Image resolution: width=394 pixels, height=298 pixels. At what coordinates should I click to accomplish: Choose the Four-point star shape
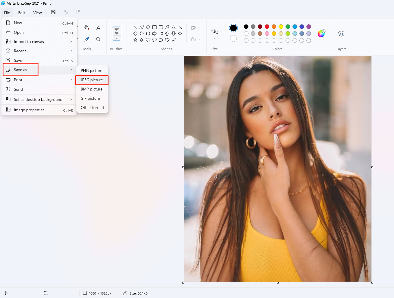pyautogui.click(x=180, y=34)
